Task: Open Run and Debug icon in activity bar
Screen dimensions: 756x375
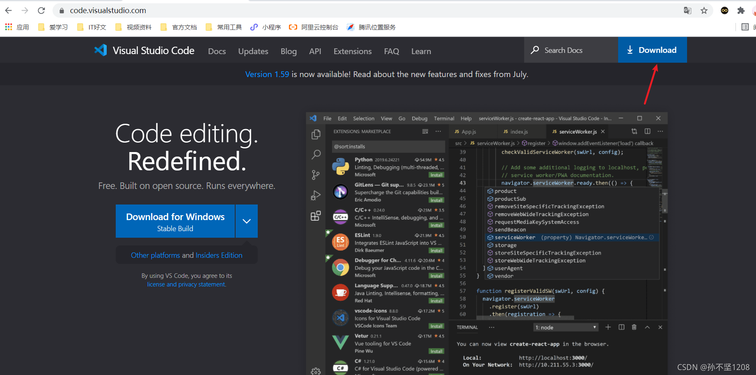Action: coord(316,195)
